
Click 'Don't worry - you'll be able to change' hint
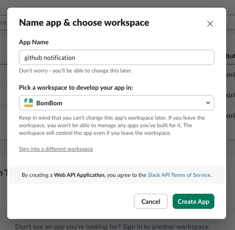point(75,70)
